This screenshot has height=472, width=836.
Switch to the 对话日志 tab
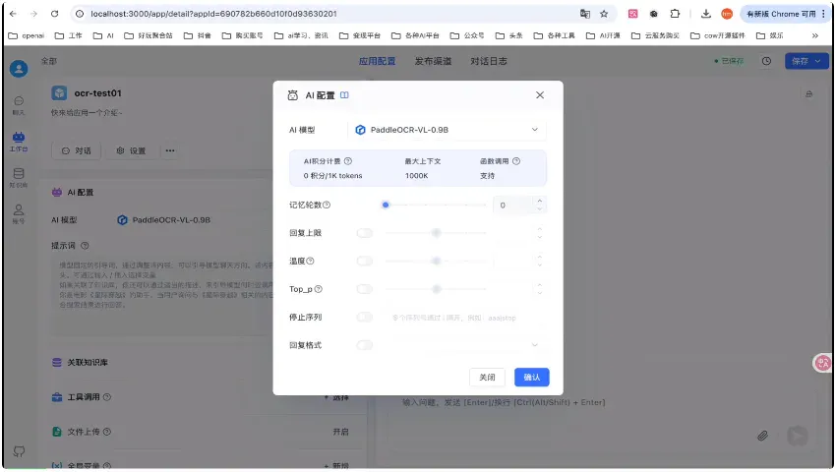[489, 61]
